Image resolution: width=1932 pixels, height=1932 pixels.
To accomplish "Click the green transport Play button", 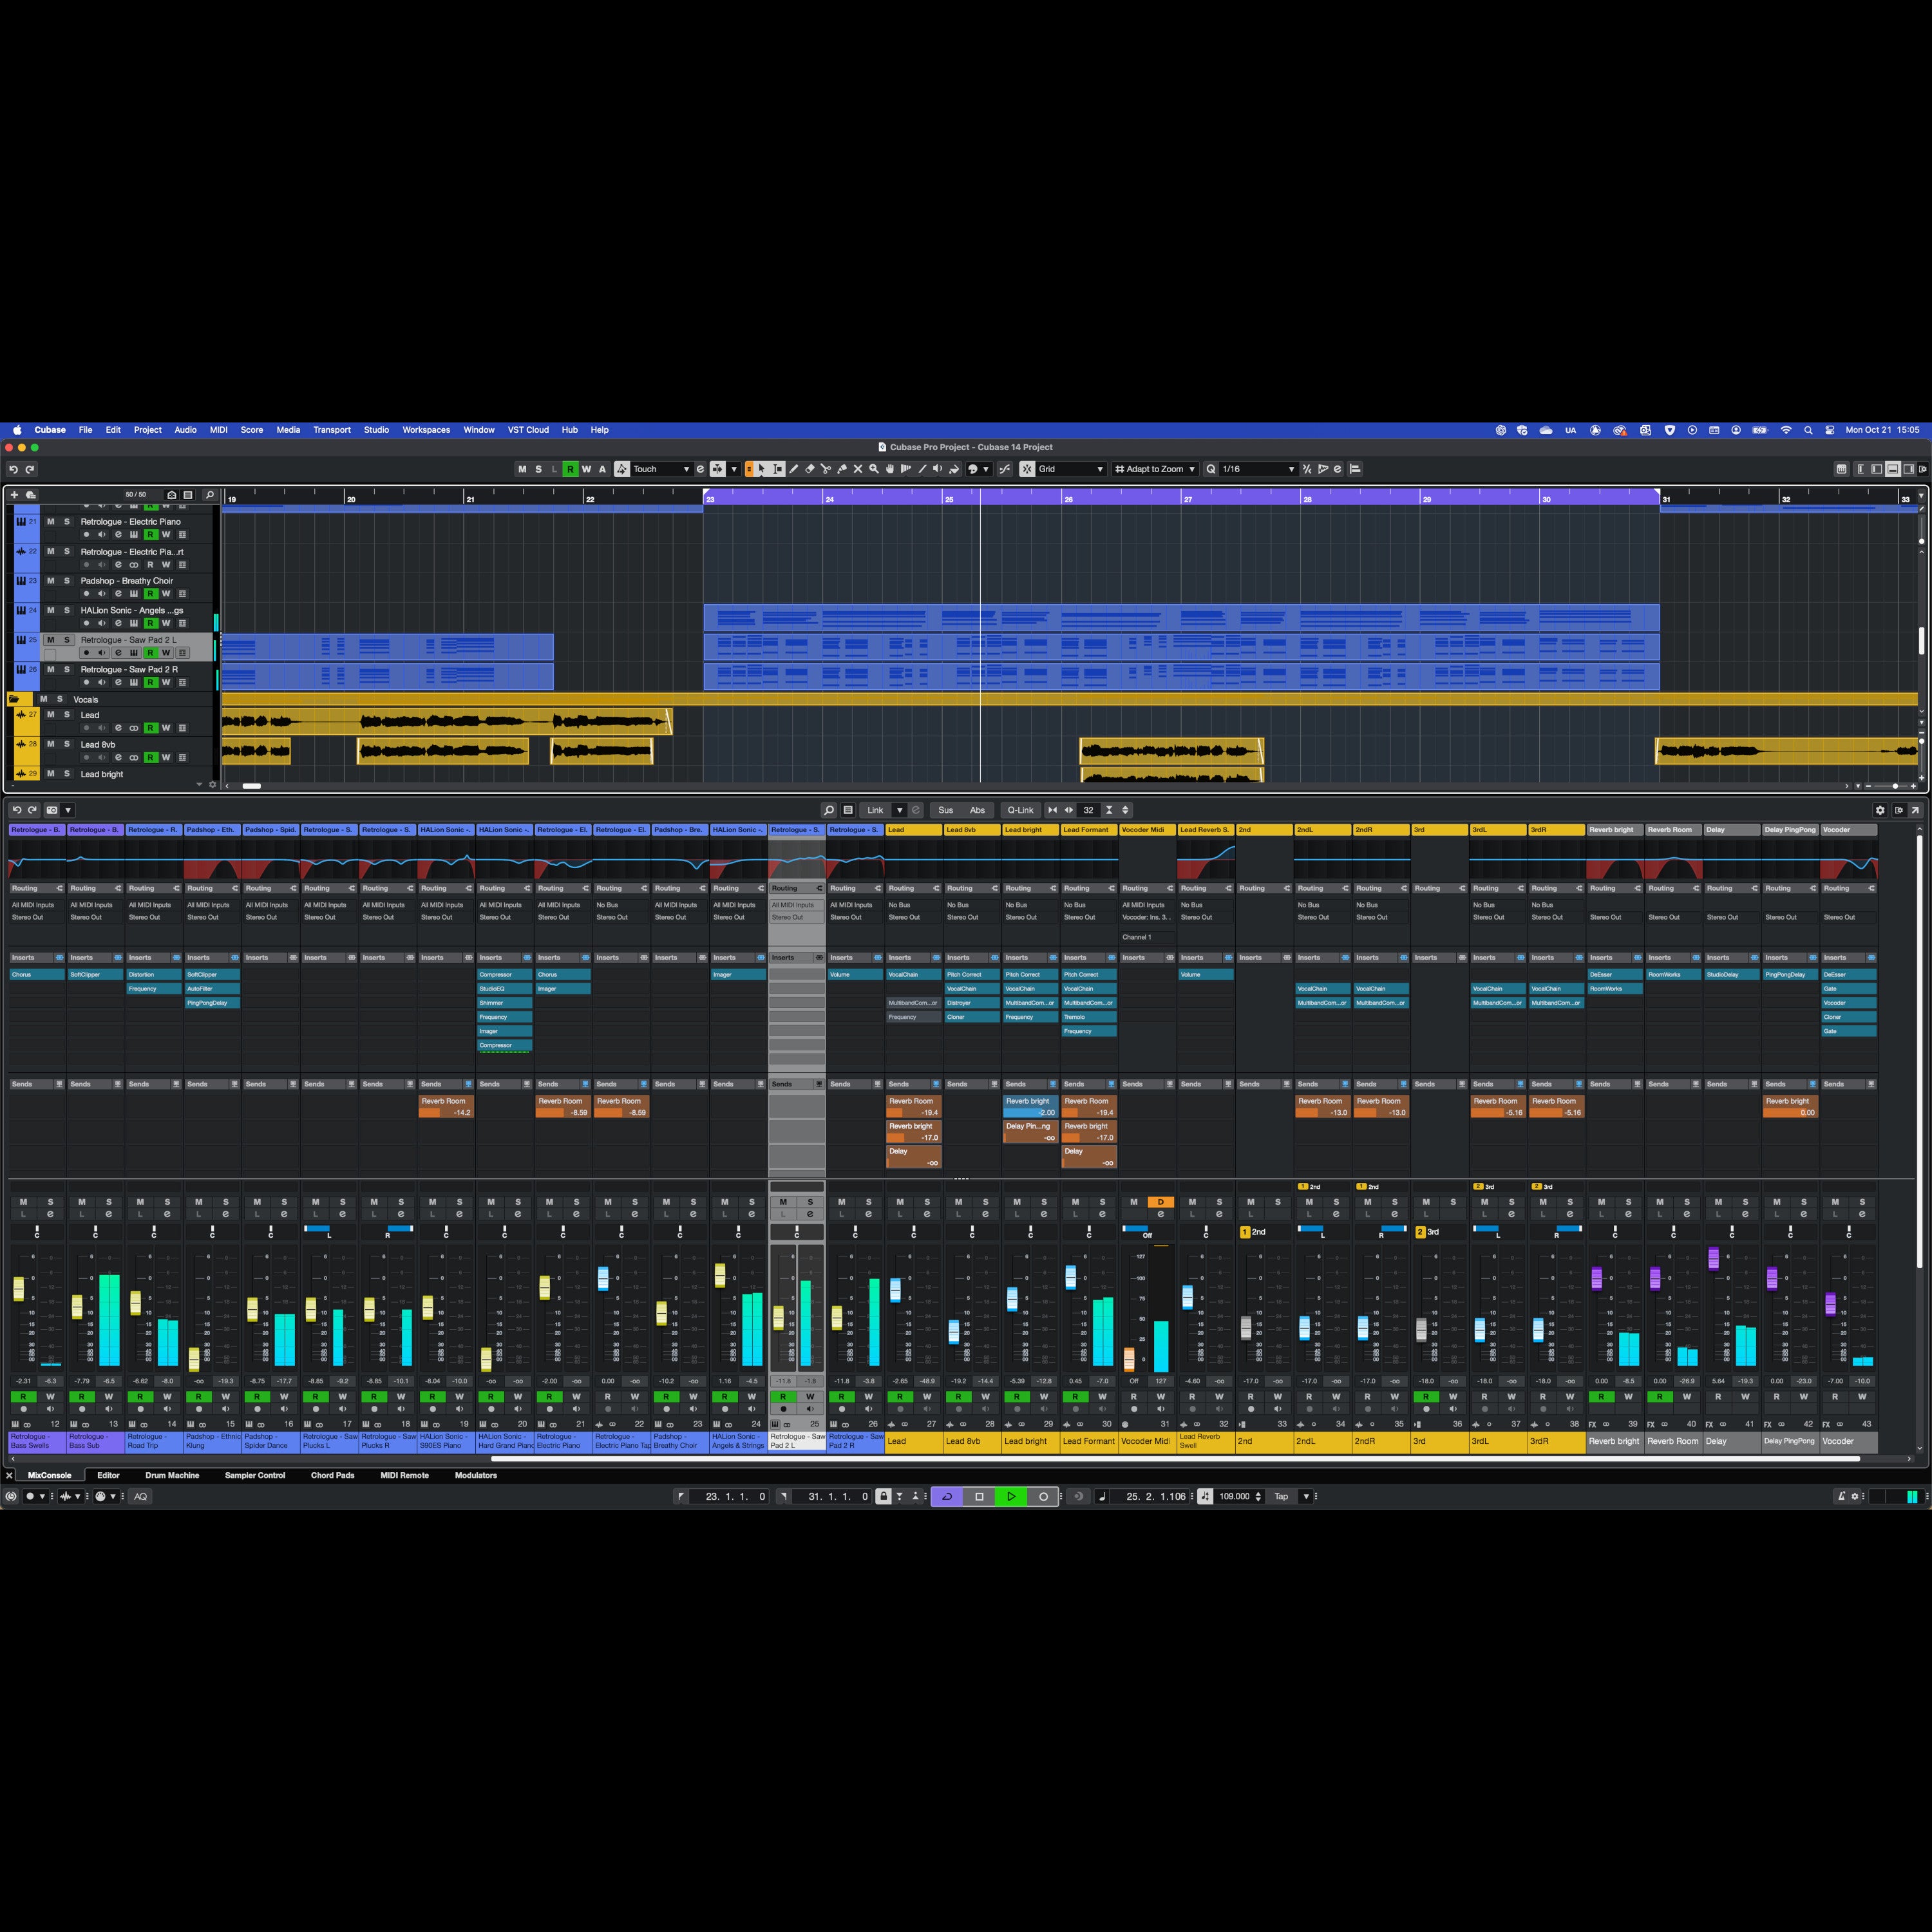I will [x=1011, y=1497].
